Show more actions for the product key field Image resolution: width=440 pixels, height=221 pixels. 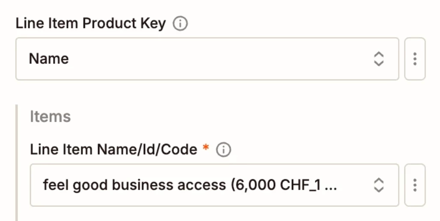coord(415,59)
